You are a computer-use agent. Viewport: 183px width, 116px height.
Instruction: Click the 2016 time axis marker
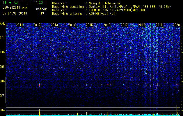(x=107, y=25)
